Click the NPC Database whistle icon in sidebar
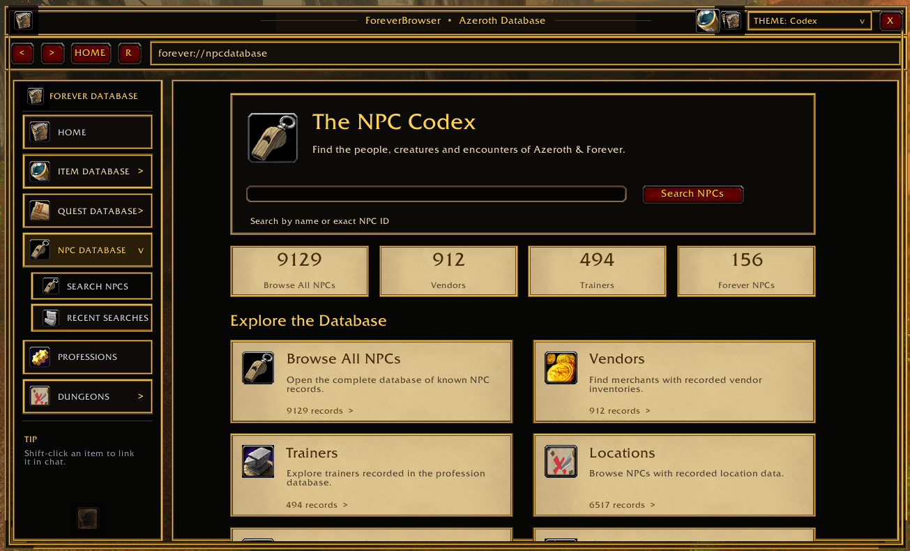The image size is (910, 551). tap(40, 250)
